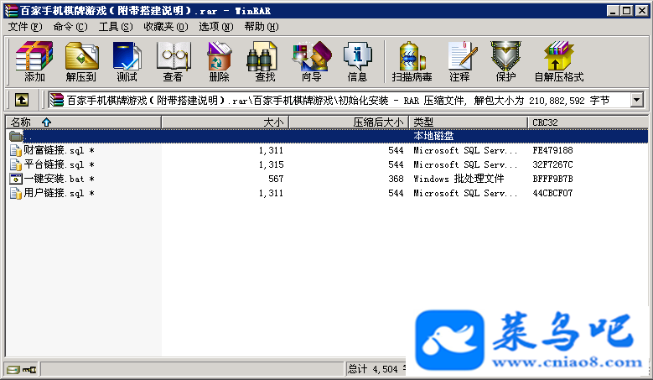This screenshot has width=653, height=380.
Task: Click the 一键安装.bat file icon
Action: (x=16, y=179)
